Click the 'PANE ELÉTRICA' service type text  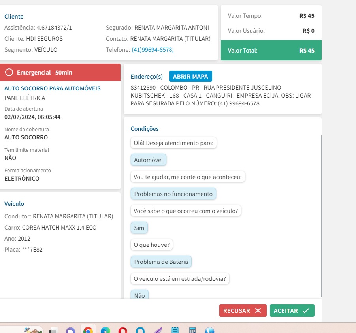click(25, 98)
